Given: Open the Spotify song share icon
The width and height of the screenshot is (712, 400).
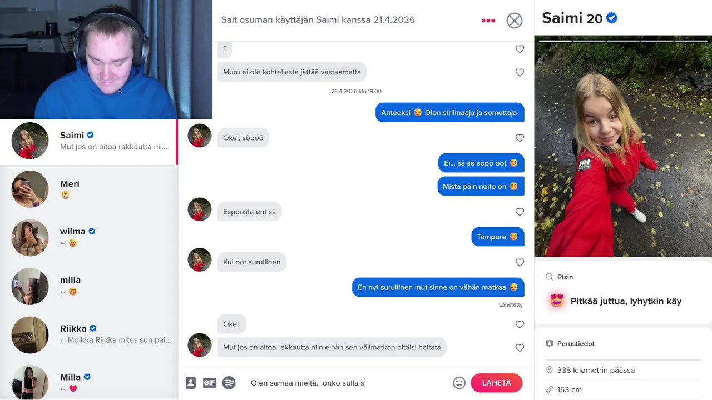Looking at the screenshot, I should 229,383.
